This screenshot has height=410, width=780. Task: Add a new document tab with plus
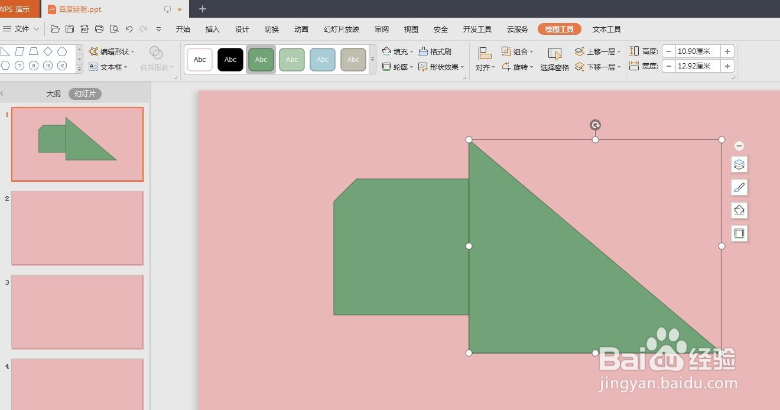203,9
